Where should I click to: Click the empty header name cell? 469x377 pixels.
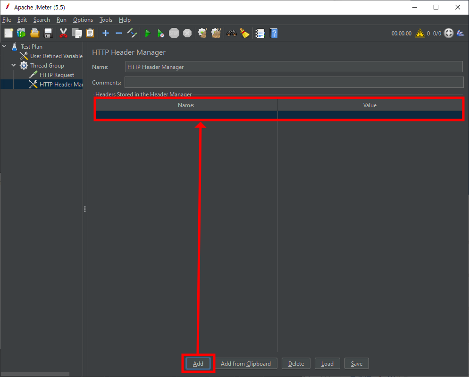click(186, 115)
